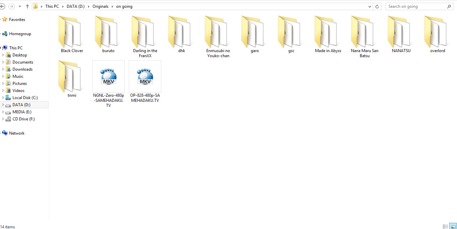The image size is (457, 229).
Task: Select This PC in the navigation pane
Action: (x=16, y=48)
